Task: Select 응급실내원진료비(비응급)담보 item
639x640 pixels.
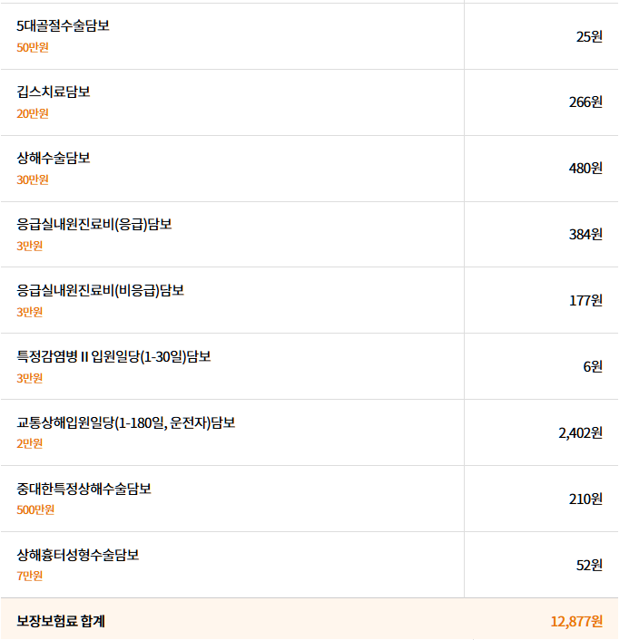Action: pos(101,290)
